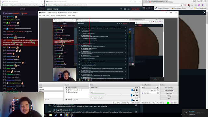
Task: Open Scene Collection menu in OBS
Action: [x=61, y=16]
